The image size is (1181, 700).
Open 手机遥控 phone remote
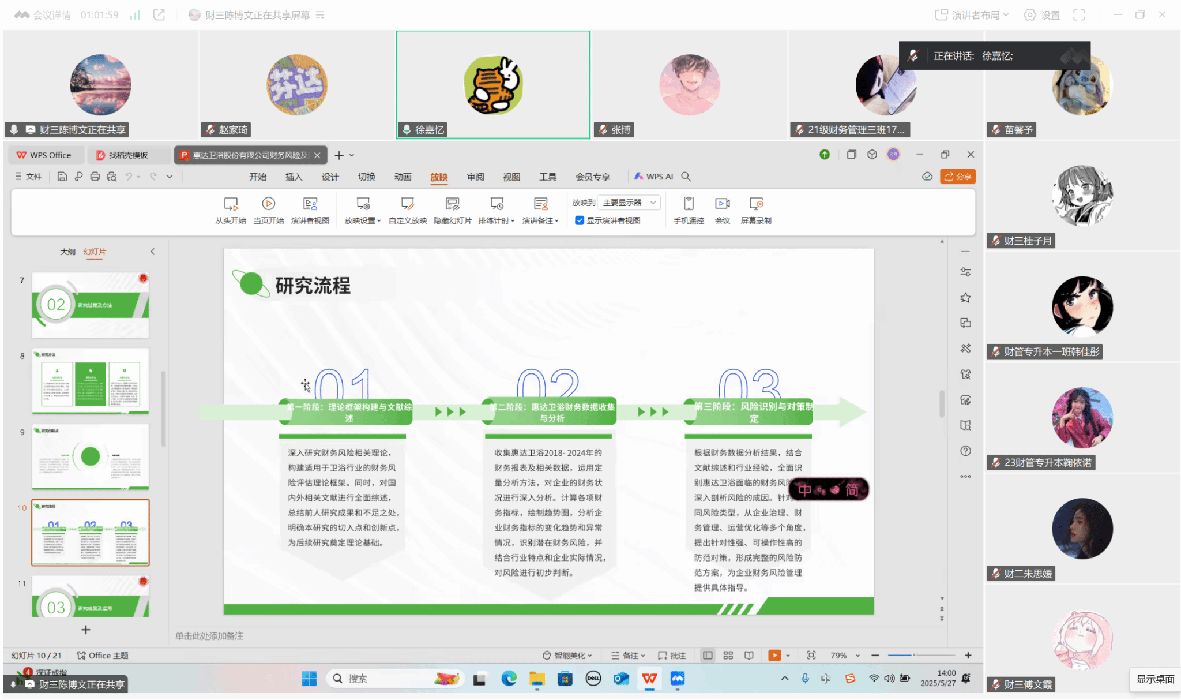689,210
